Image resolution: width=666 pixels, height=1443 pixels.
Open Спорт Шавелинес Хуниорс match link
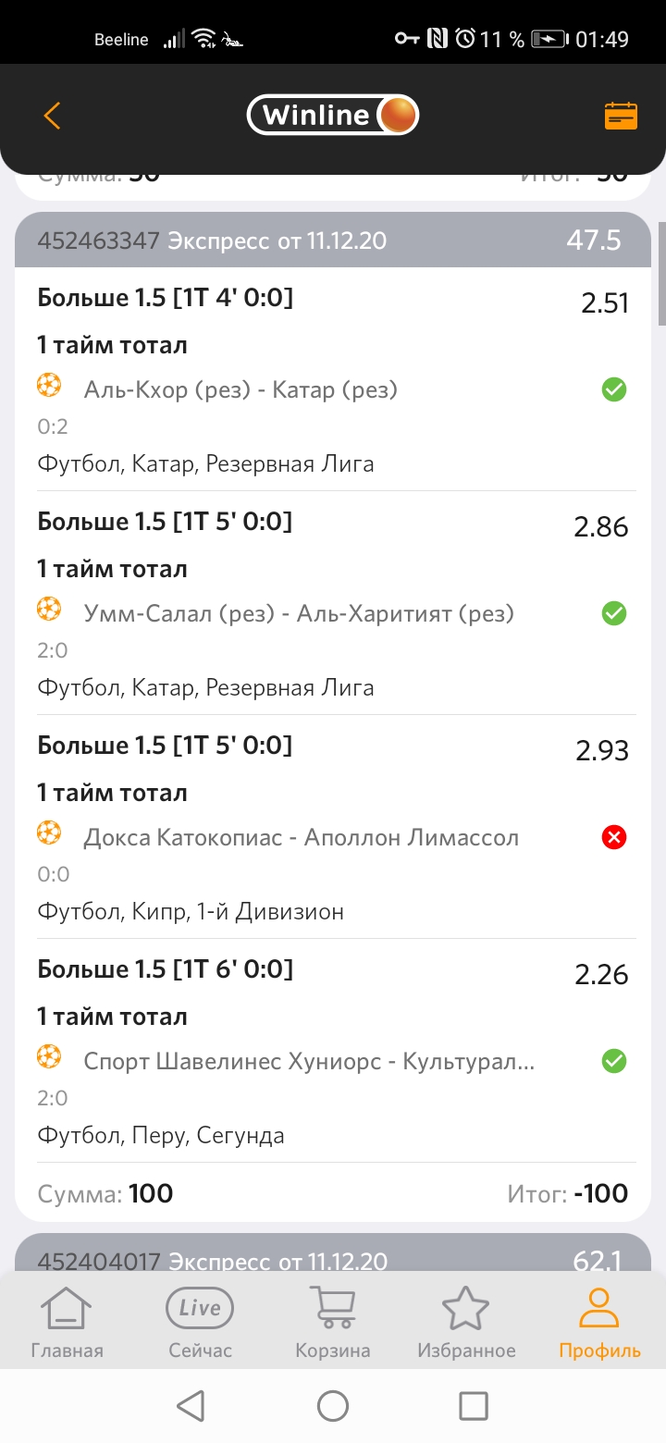[309, 1061]
